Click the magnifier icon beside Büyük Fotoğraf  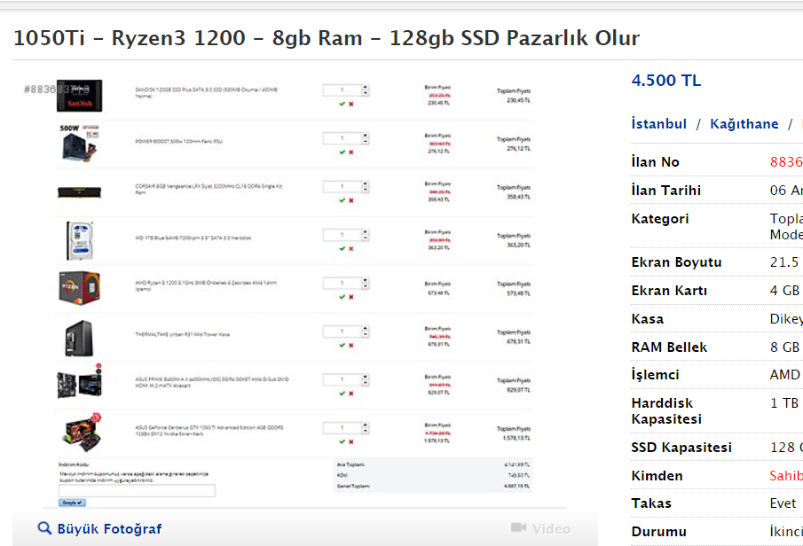44,528
